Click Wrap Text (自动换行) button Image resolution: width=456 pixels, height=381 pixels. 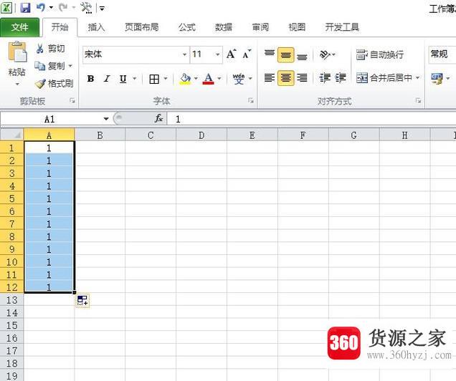click(380, 54)
